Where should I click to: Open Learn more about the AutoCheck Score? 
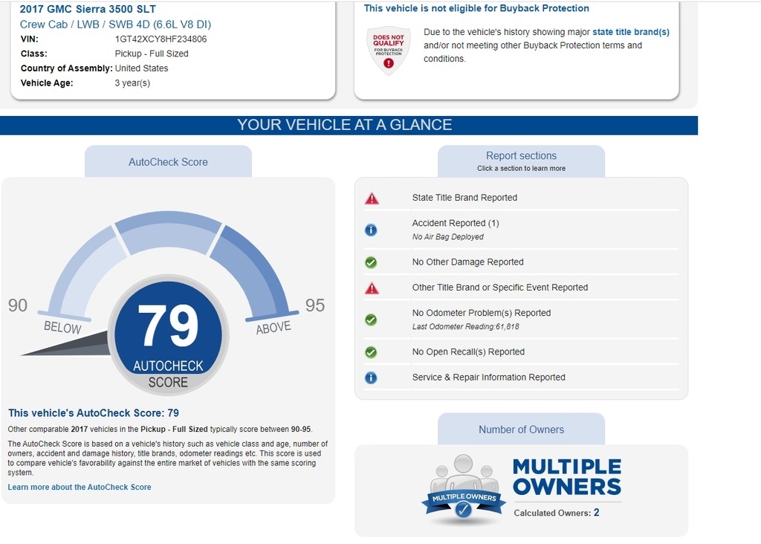pos(80,488)
